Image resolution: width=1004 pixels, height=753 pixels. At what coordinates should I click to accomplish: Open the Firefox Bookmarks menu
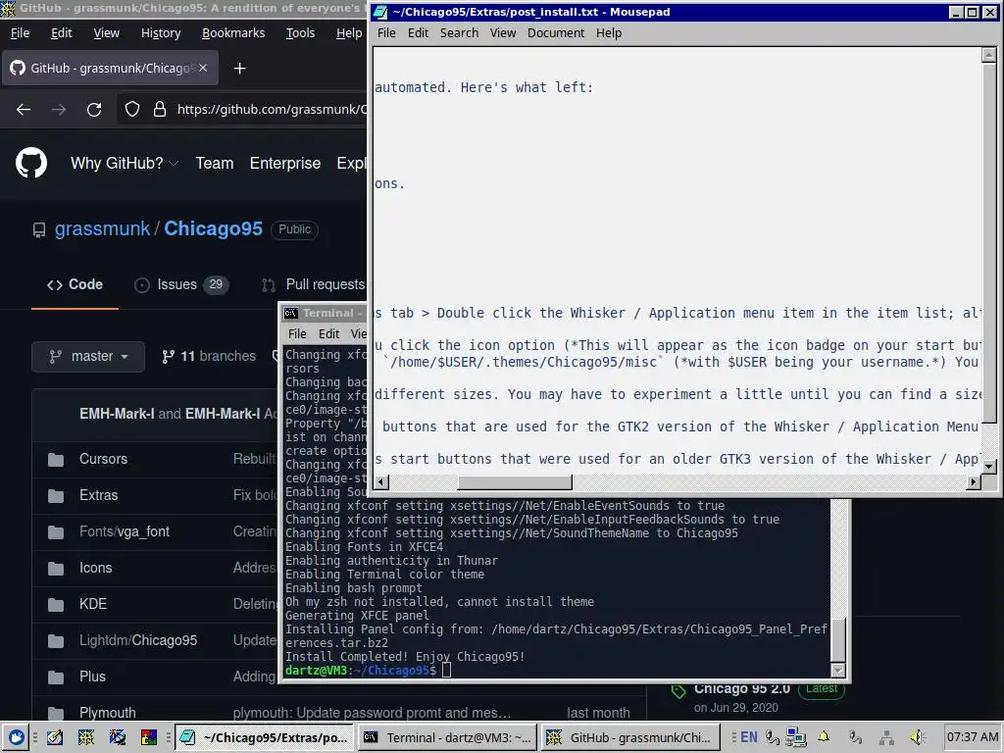tap(233, 32)
